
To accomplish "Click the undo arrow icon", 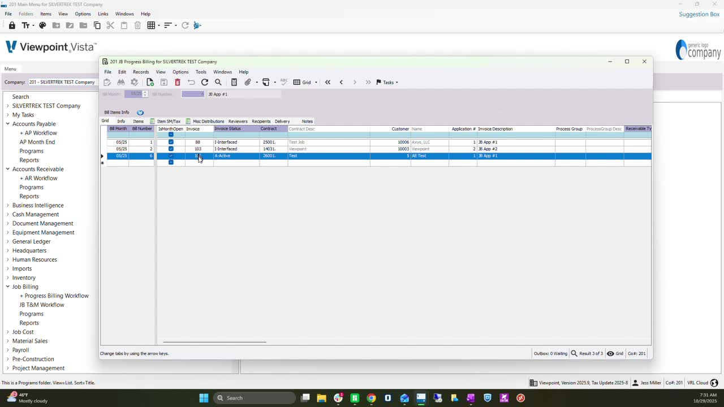I will pyautogui.click(x=191, y=83).
